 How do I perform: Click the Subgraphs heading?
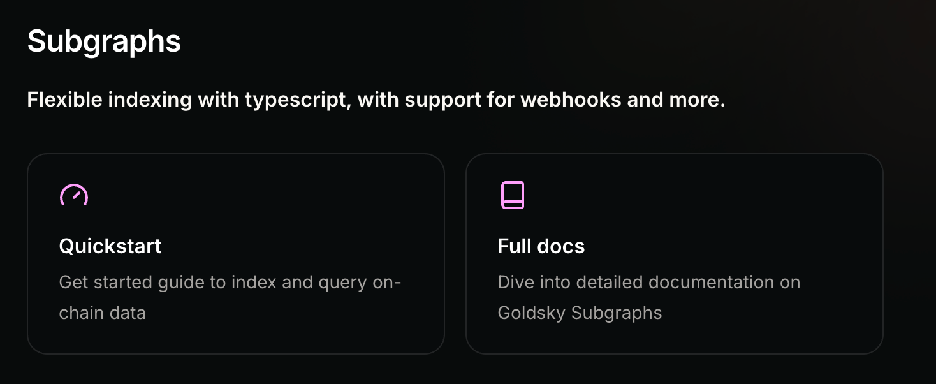click(x=105, y=41)
